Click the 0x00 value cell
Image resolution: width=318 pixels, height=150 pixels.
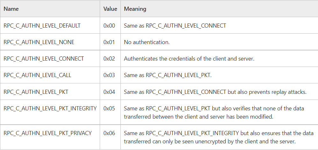pyautogui.click(x=110, y=25)
